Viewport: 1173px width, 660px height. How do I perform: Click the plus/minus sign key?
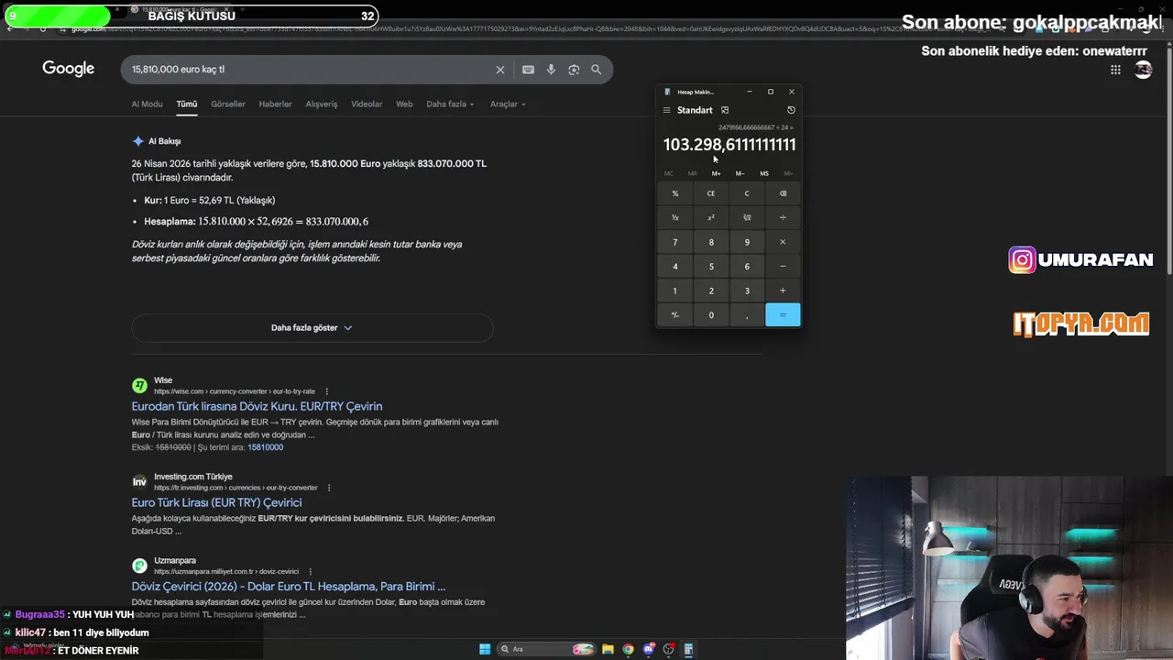pos(675,314)
